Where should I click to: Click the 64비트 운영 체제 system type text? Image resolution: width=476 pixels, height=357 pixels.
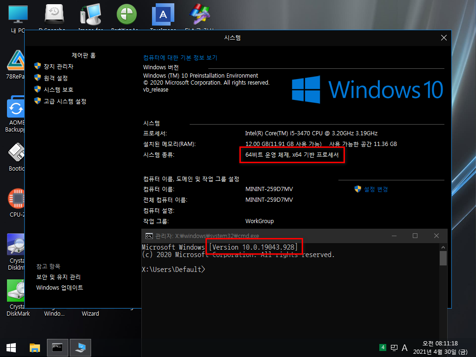[292, 155]
